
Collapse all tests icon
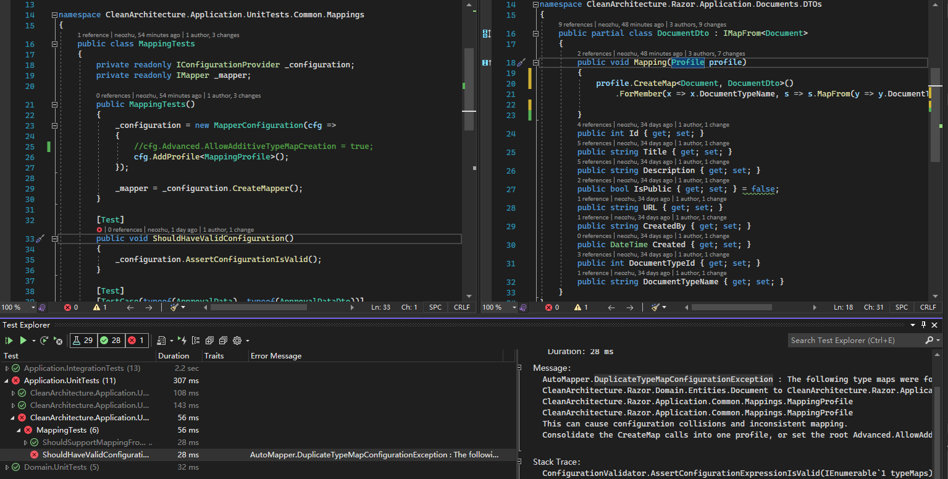click(x=223, y=341)
